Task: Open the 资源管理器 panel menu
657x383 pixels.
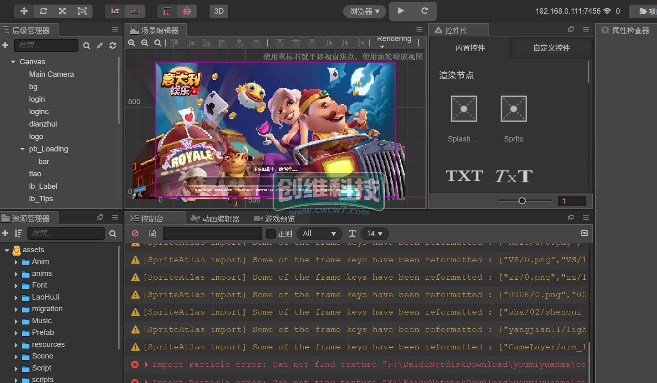Action: point(115,217)
